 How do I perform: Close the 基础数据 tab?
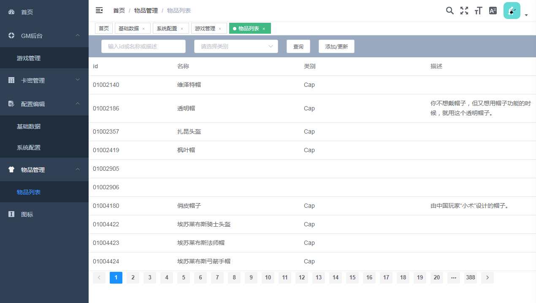click(143, 28)
